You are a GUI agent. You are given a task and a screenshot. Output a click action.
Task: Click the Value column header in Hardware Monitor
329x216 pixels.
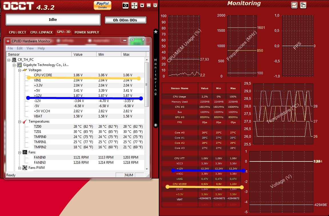tap(84, 54)
